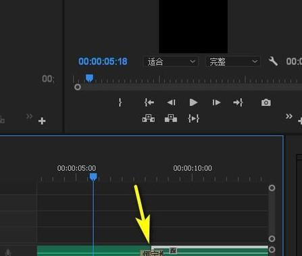Viewport: 302px width, 256px height.
Task: Step forward one frame
Action: [216, 103]
